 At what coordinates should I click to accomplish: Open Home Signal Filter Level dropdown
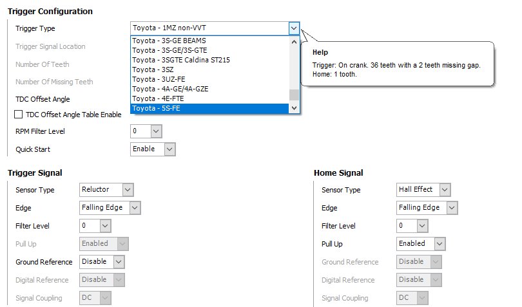[x=422, y=225]
